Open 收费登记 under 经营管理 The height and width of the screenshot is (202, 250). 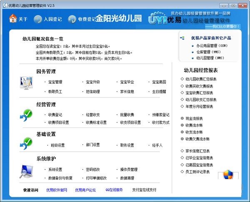point(55,115)
